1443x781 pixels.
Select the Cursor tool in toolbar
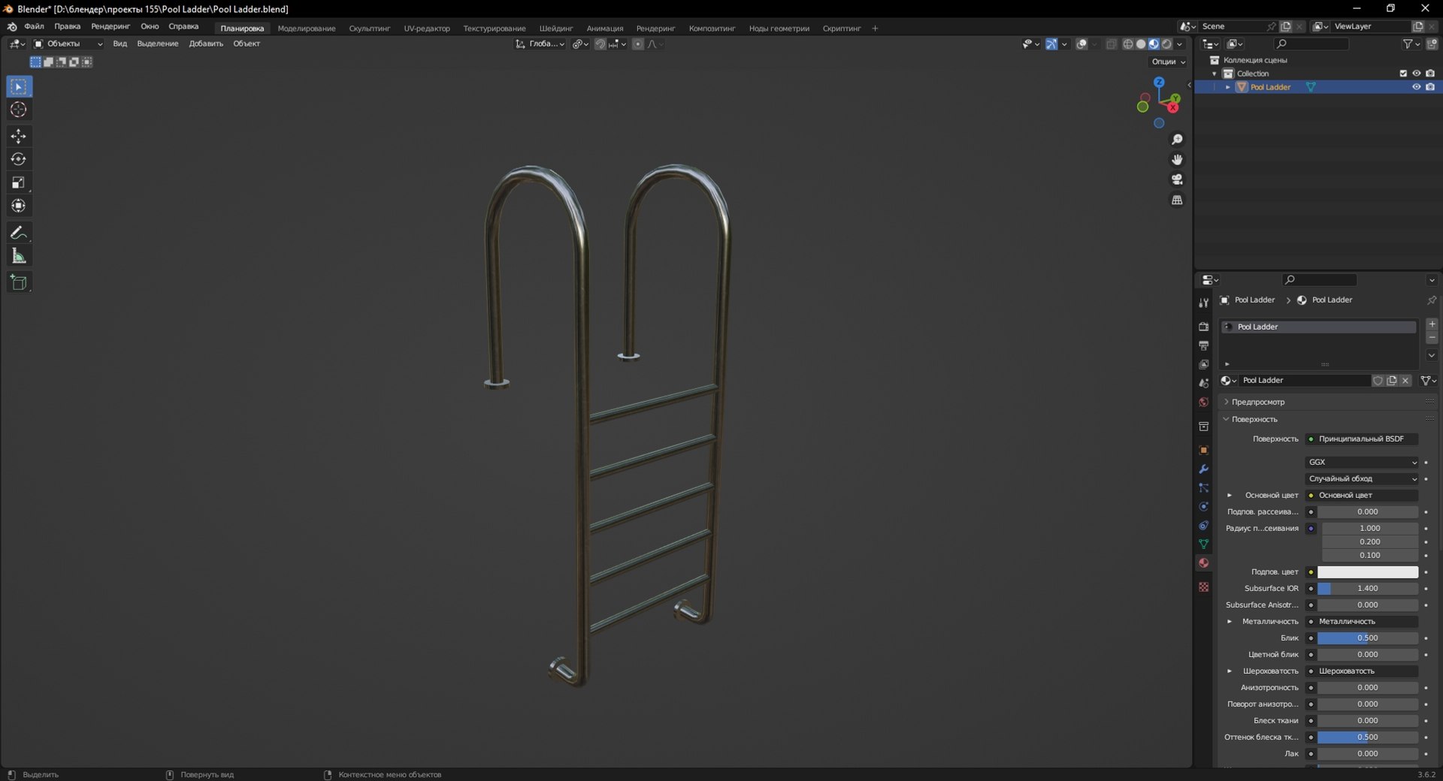pyautogui.click(x=19, y=110)
